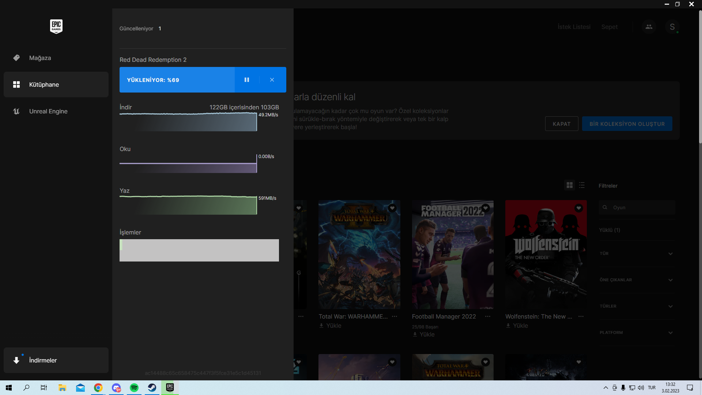Switch library to grid view
The image size is (702, 395).
pyautogui.click(x=570, y=185)
